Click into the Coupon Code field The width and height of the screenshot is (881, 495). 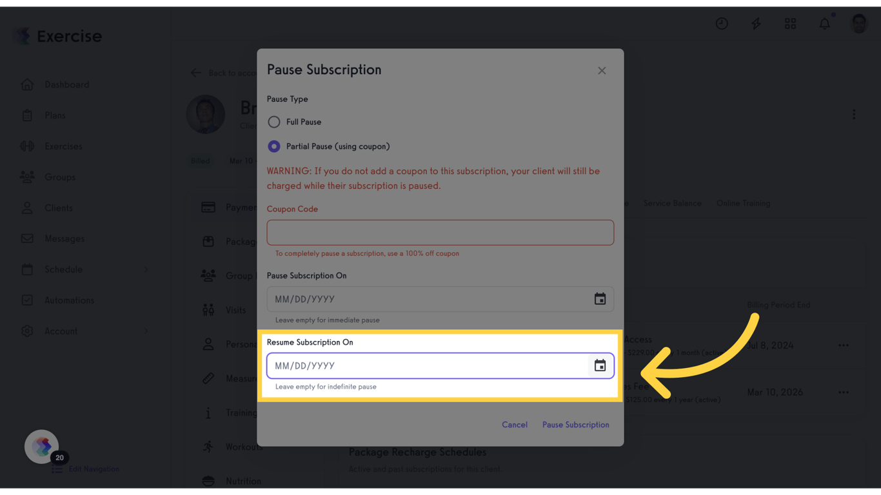coord(440,233)
